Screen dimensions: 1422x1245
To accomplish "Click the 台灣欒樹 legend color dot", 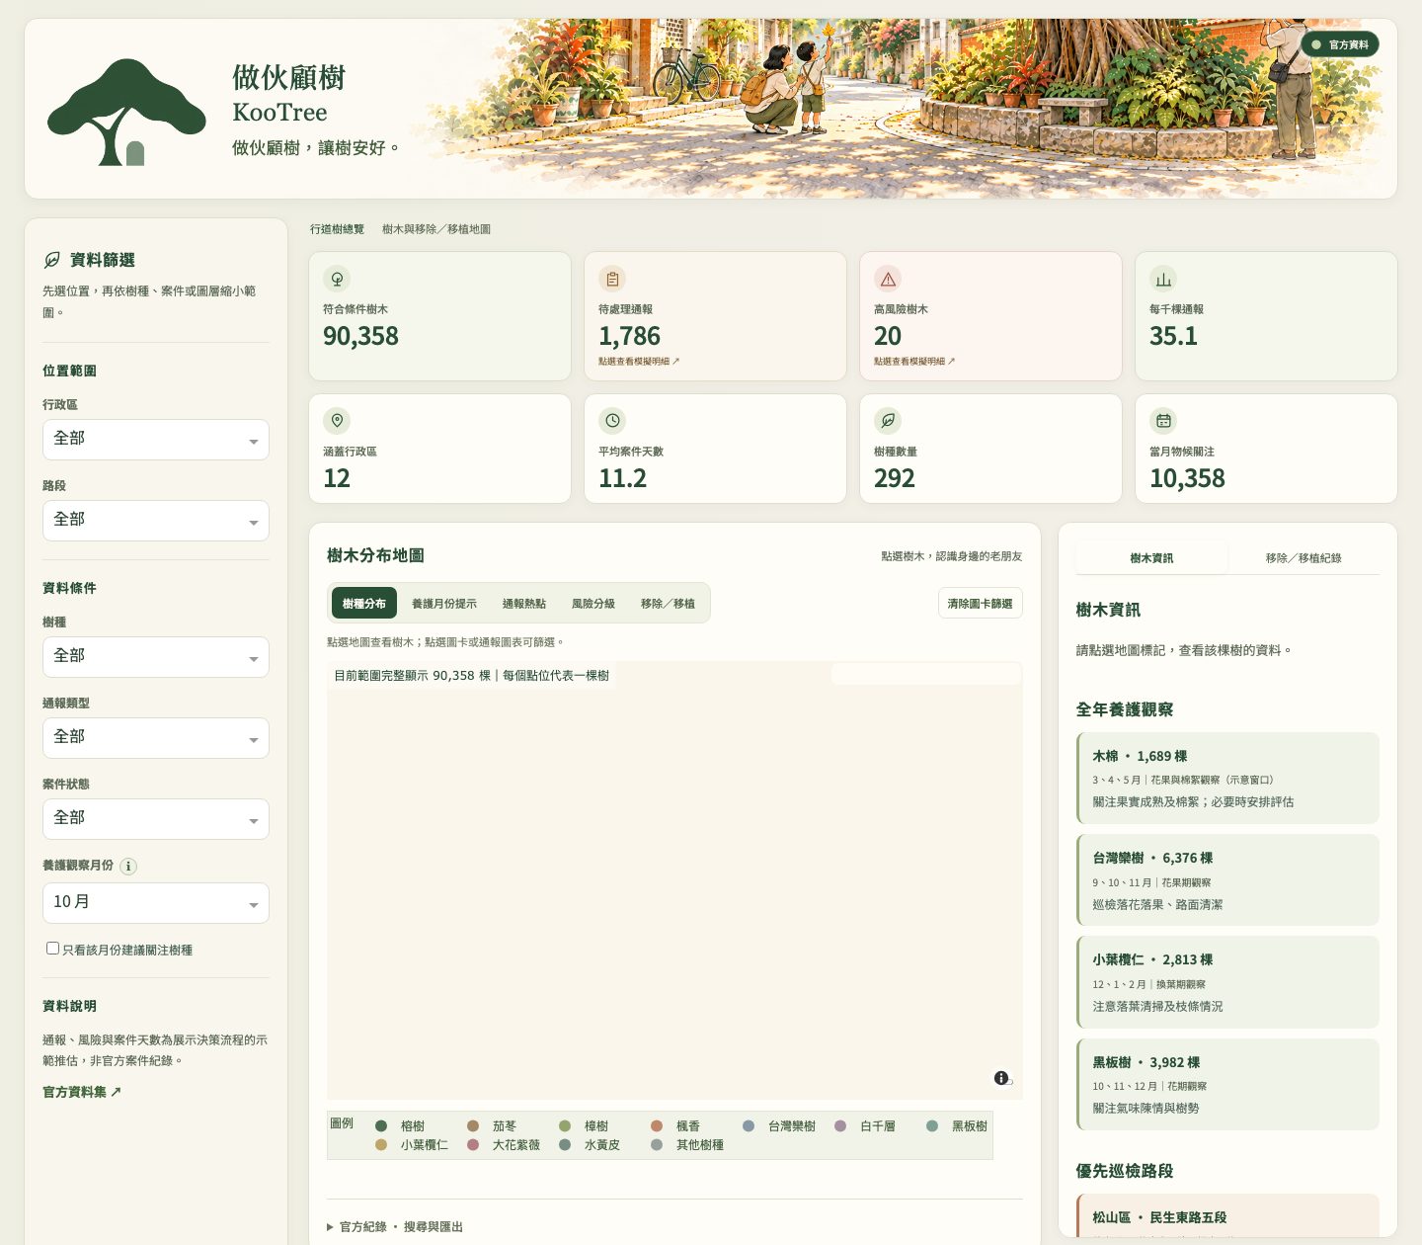I will tap(749, 1125).
